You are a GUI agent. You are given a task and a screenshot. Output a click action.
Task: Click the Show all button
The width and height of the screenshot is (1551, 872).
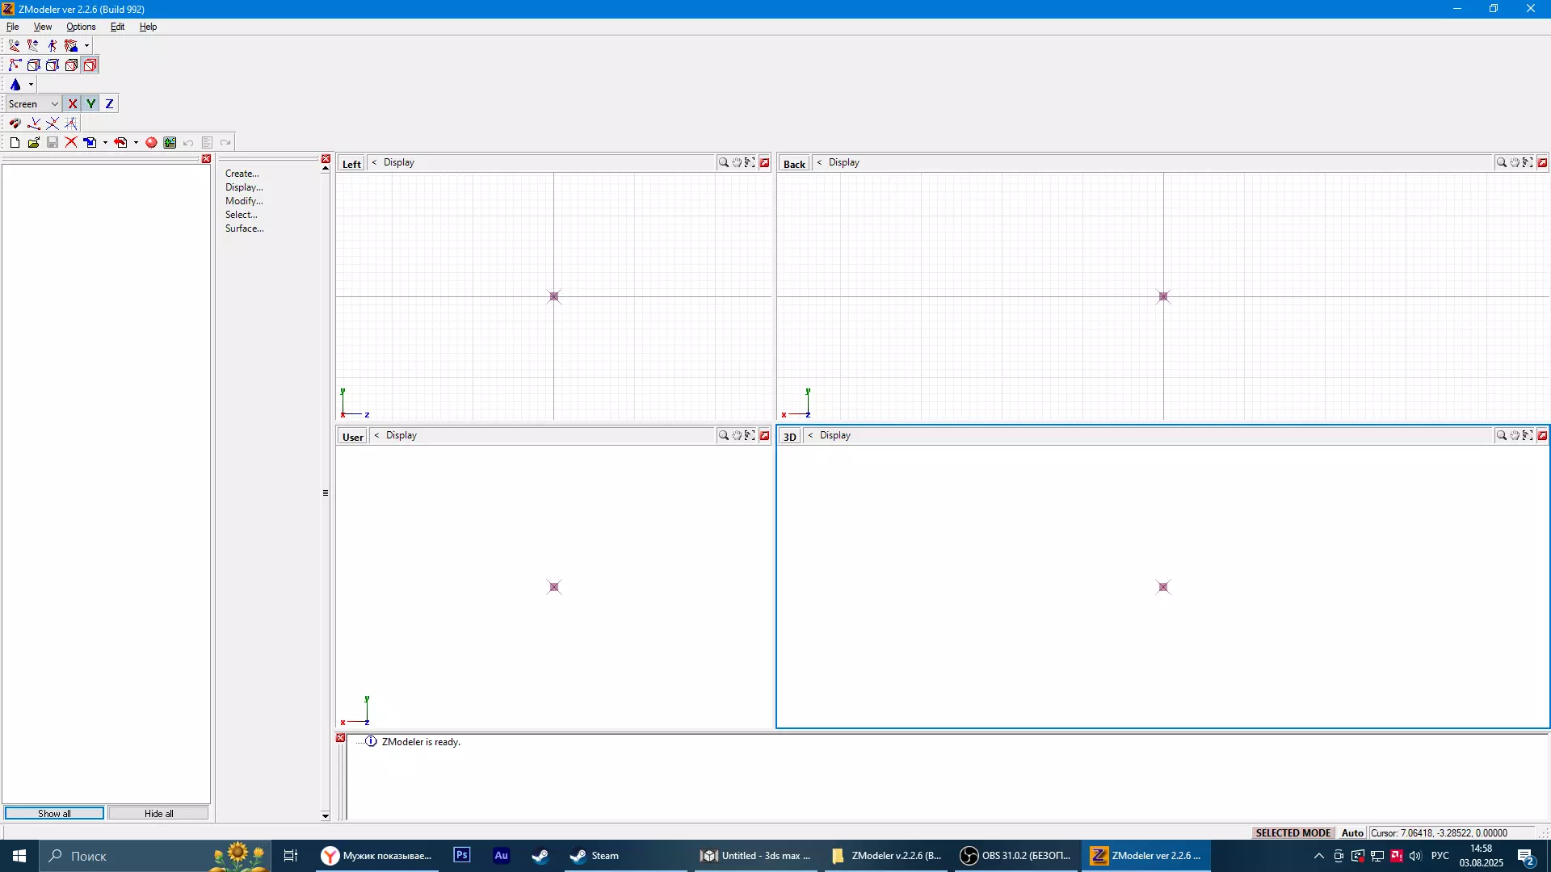tap(54, 813)
